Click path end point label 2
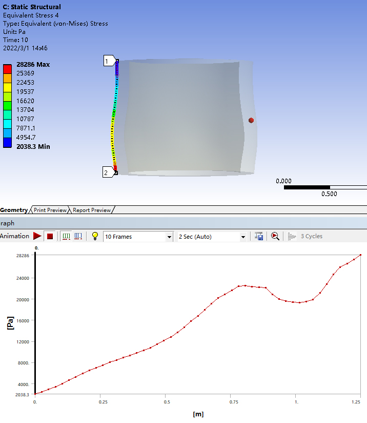This screenshot has height=423, width=367. tap(108, 172)
